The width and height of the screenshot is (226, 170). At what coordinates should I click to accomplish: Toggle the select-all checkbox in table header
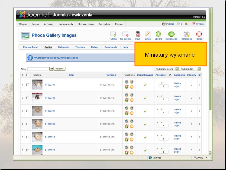click(x=27, y=75)
